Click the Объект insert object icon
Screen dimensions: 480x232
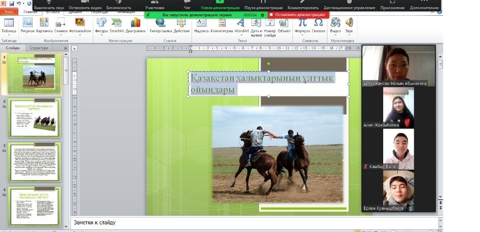tap(284, 22)
